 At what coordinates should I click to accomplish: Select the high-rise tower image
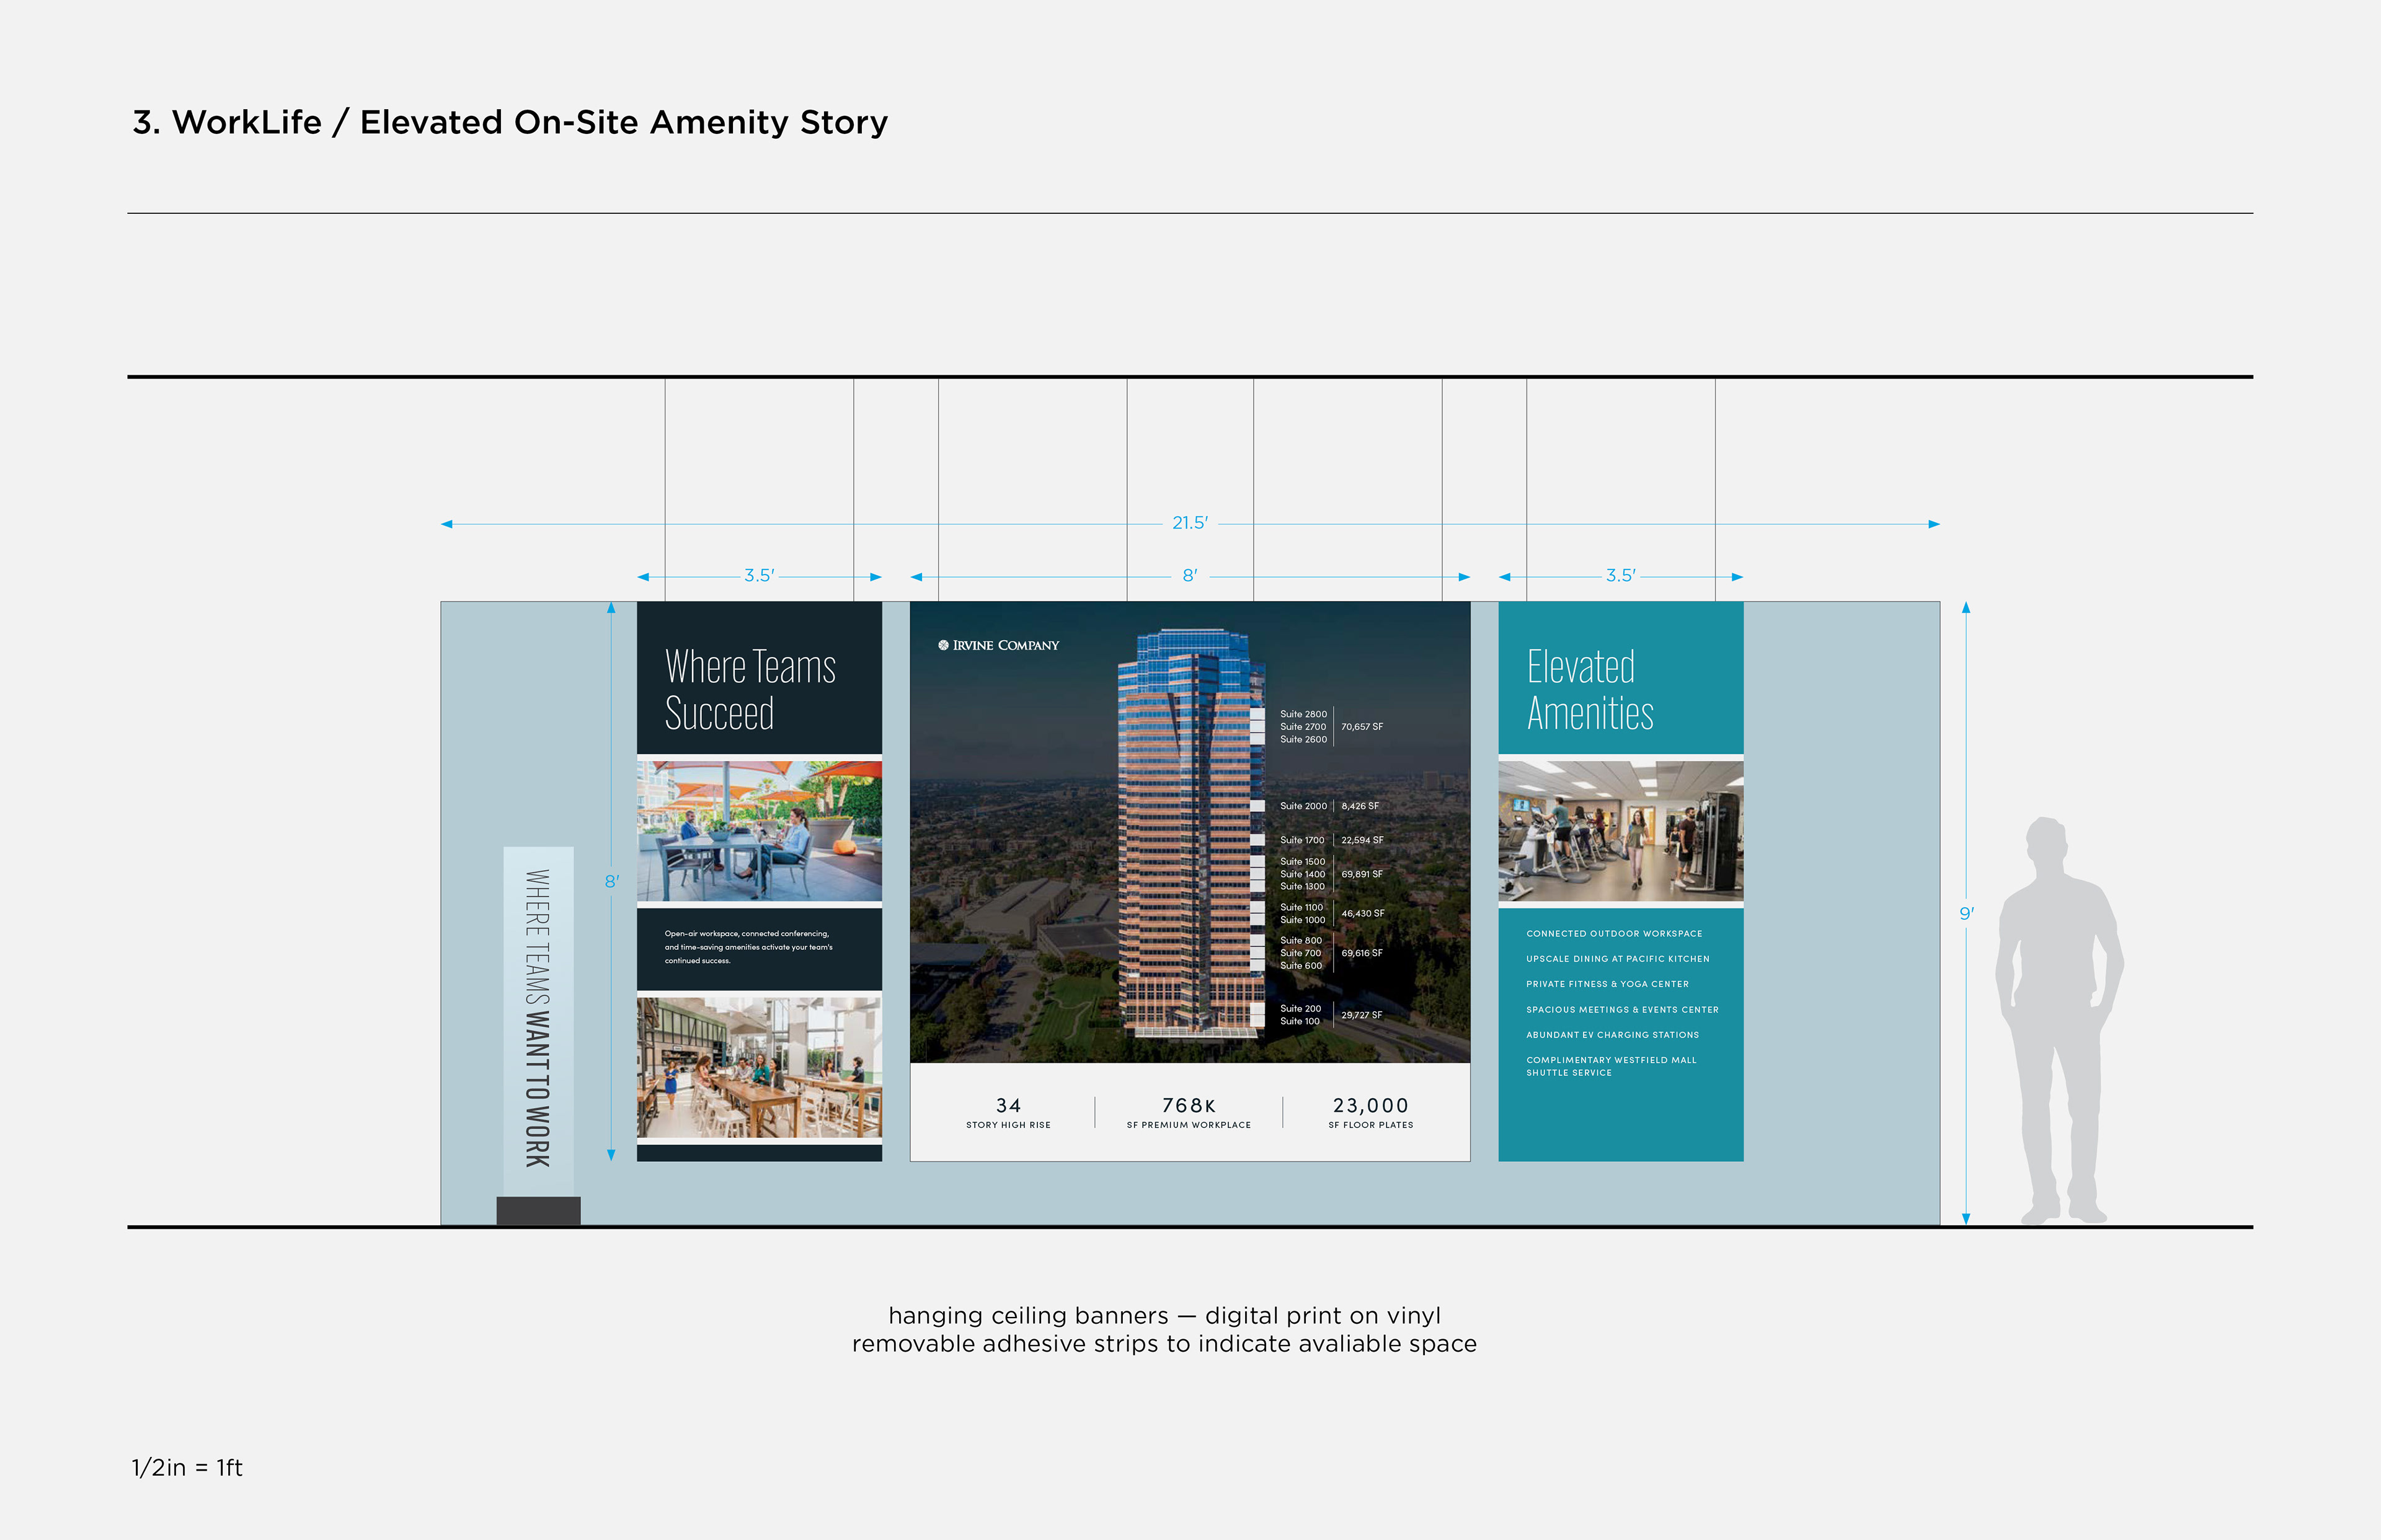point(1190,835)
